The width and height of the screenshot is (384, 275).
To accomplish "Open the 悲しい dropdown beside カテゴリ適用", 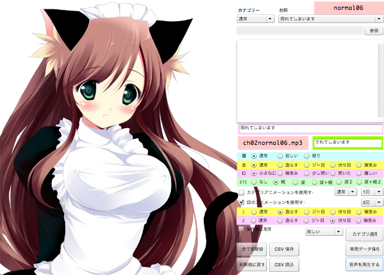I will coord(324,231).
